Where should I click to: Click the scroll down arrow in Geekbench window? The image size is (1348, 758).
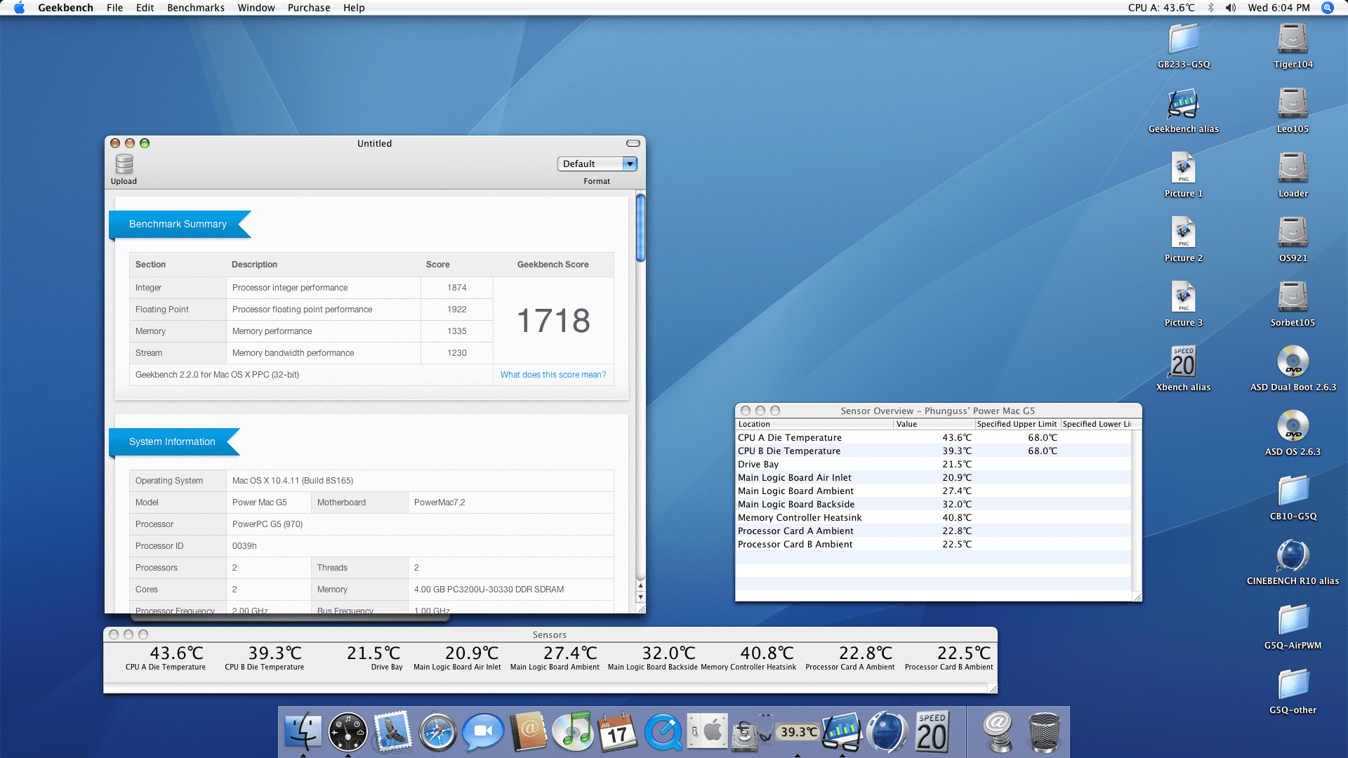640,597
